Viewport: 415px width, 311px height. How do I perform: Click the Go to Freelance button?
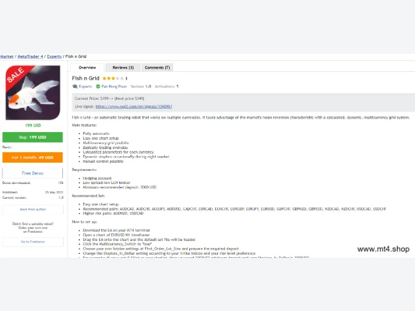pos(33,242)
